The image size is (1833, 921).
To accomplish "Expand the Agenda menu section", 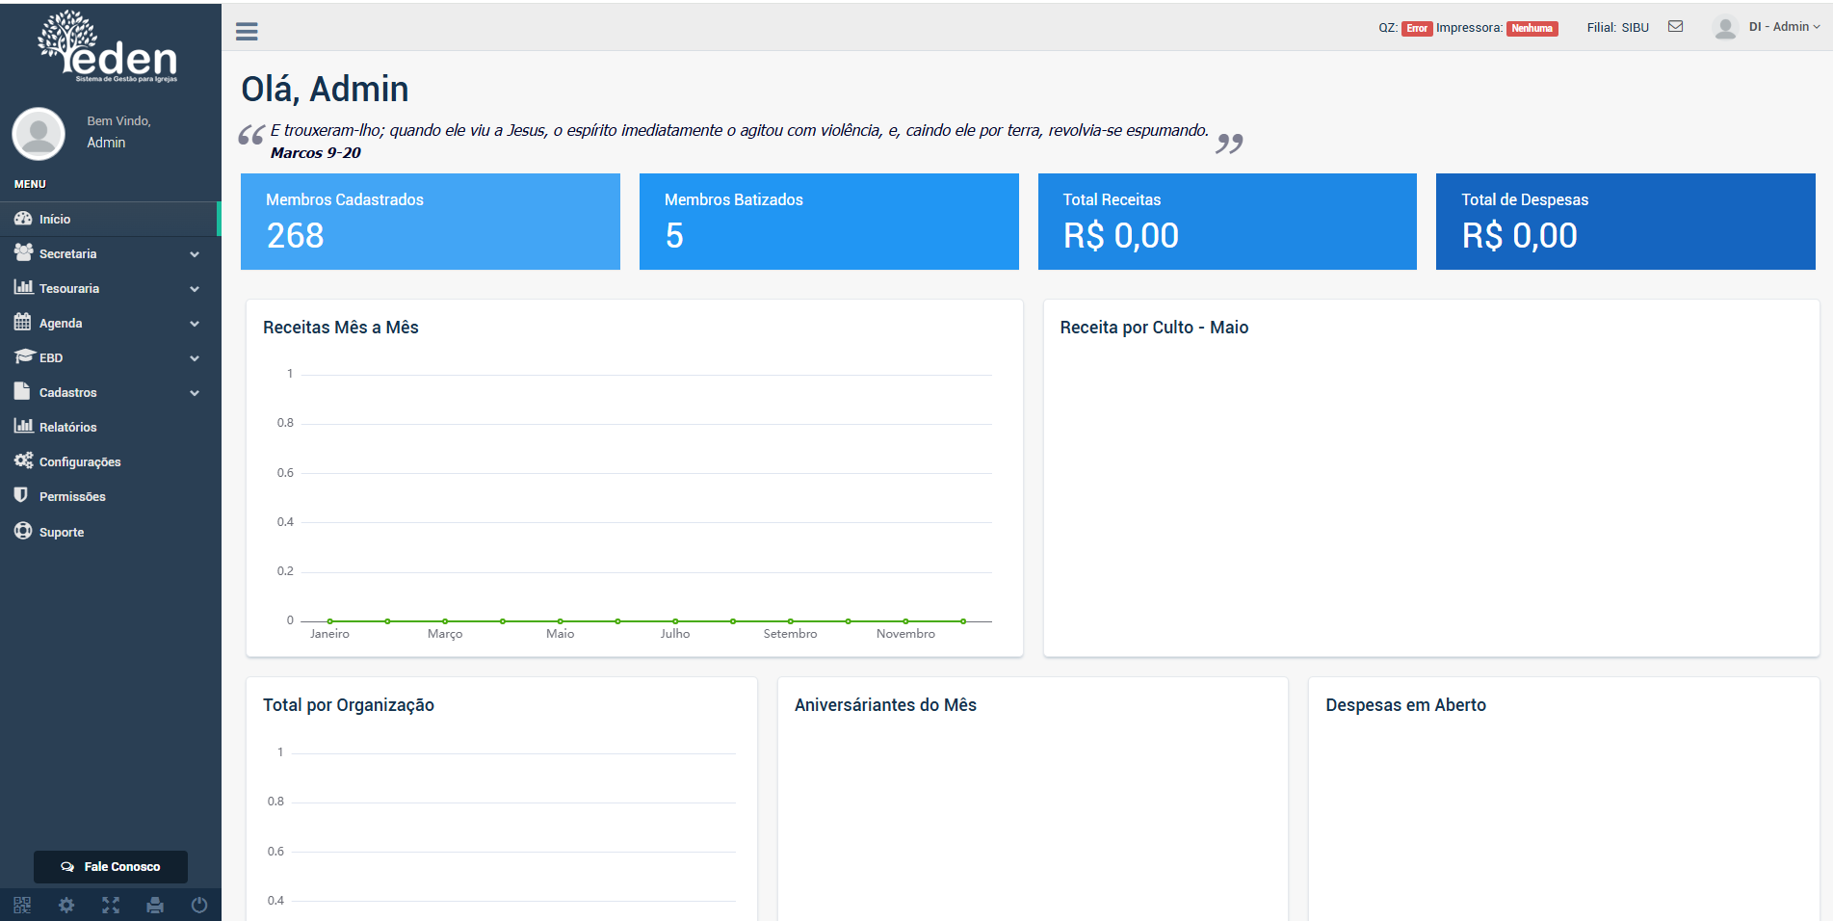I will coord(106,324).
